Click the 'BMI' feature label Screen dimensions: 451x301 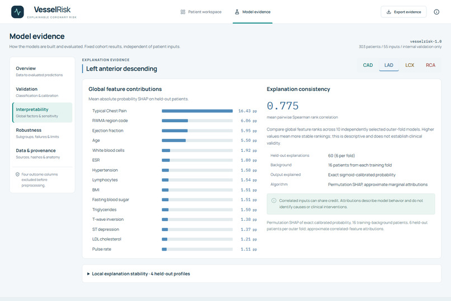point(96,190)
